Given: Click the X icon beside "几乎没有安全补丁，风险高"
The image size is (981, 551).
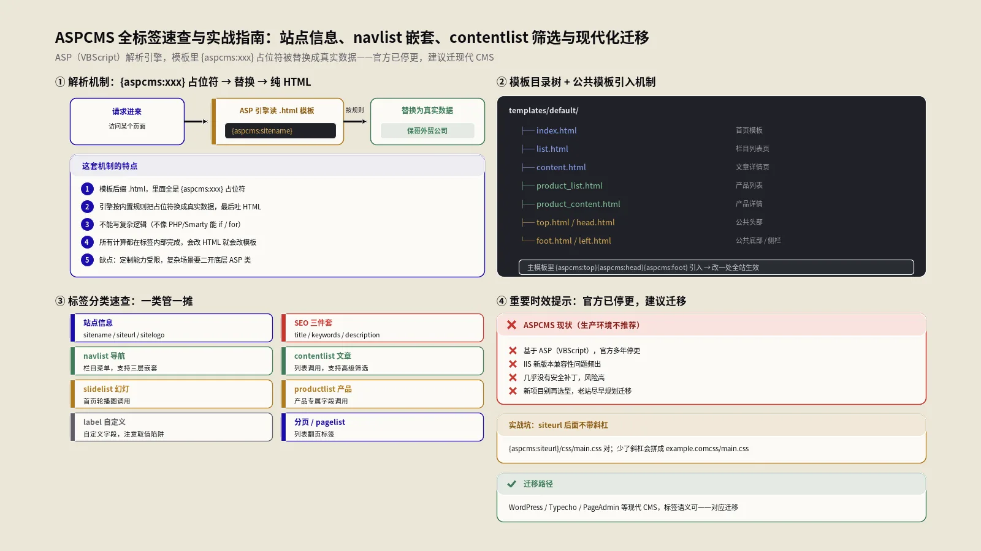Looking at the screenshot, I should point(513,378).
